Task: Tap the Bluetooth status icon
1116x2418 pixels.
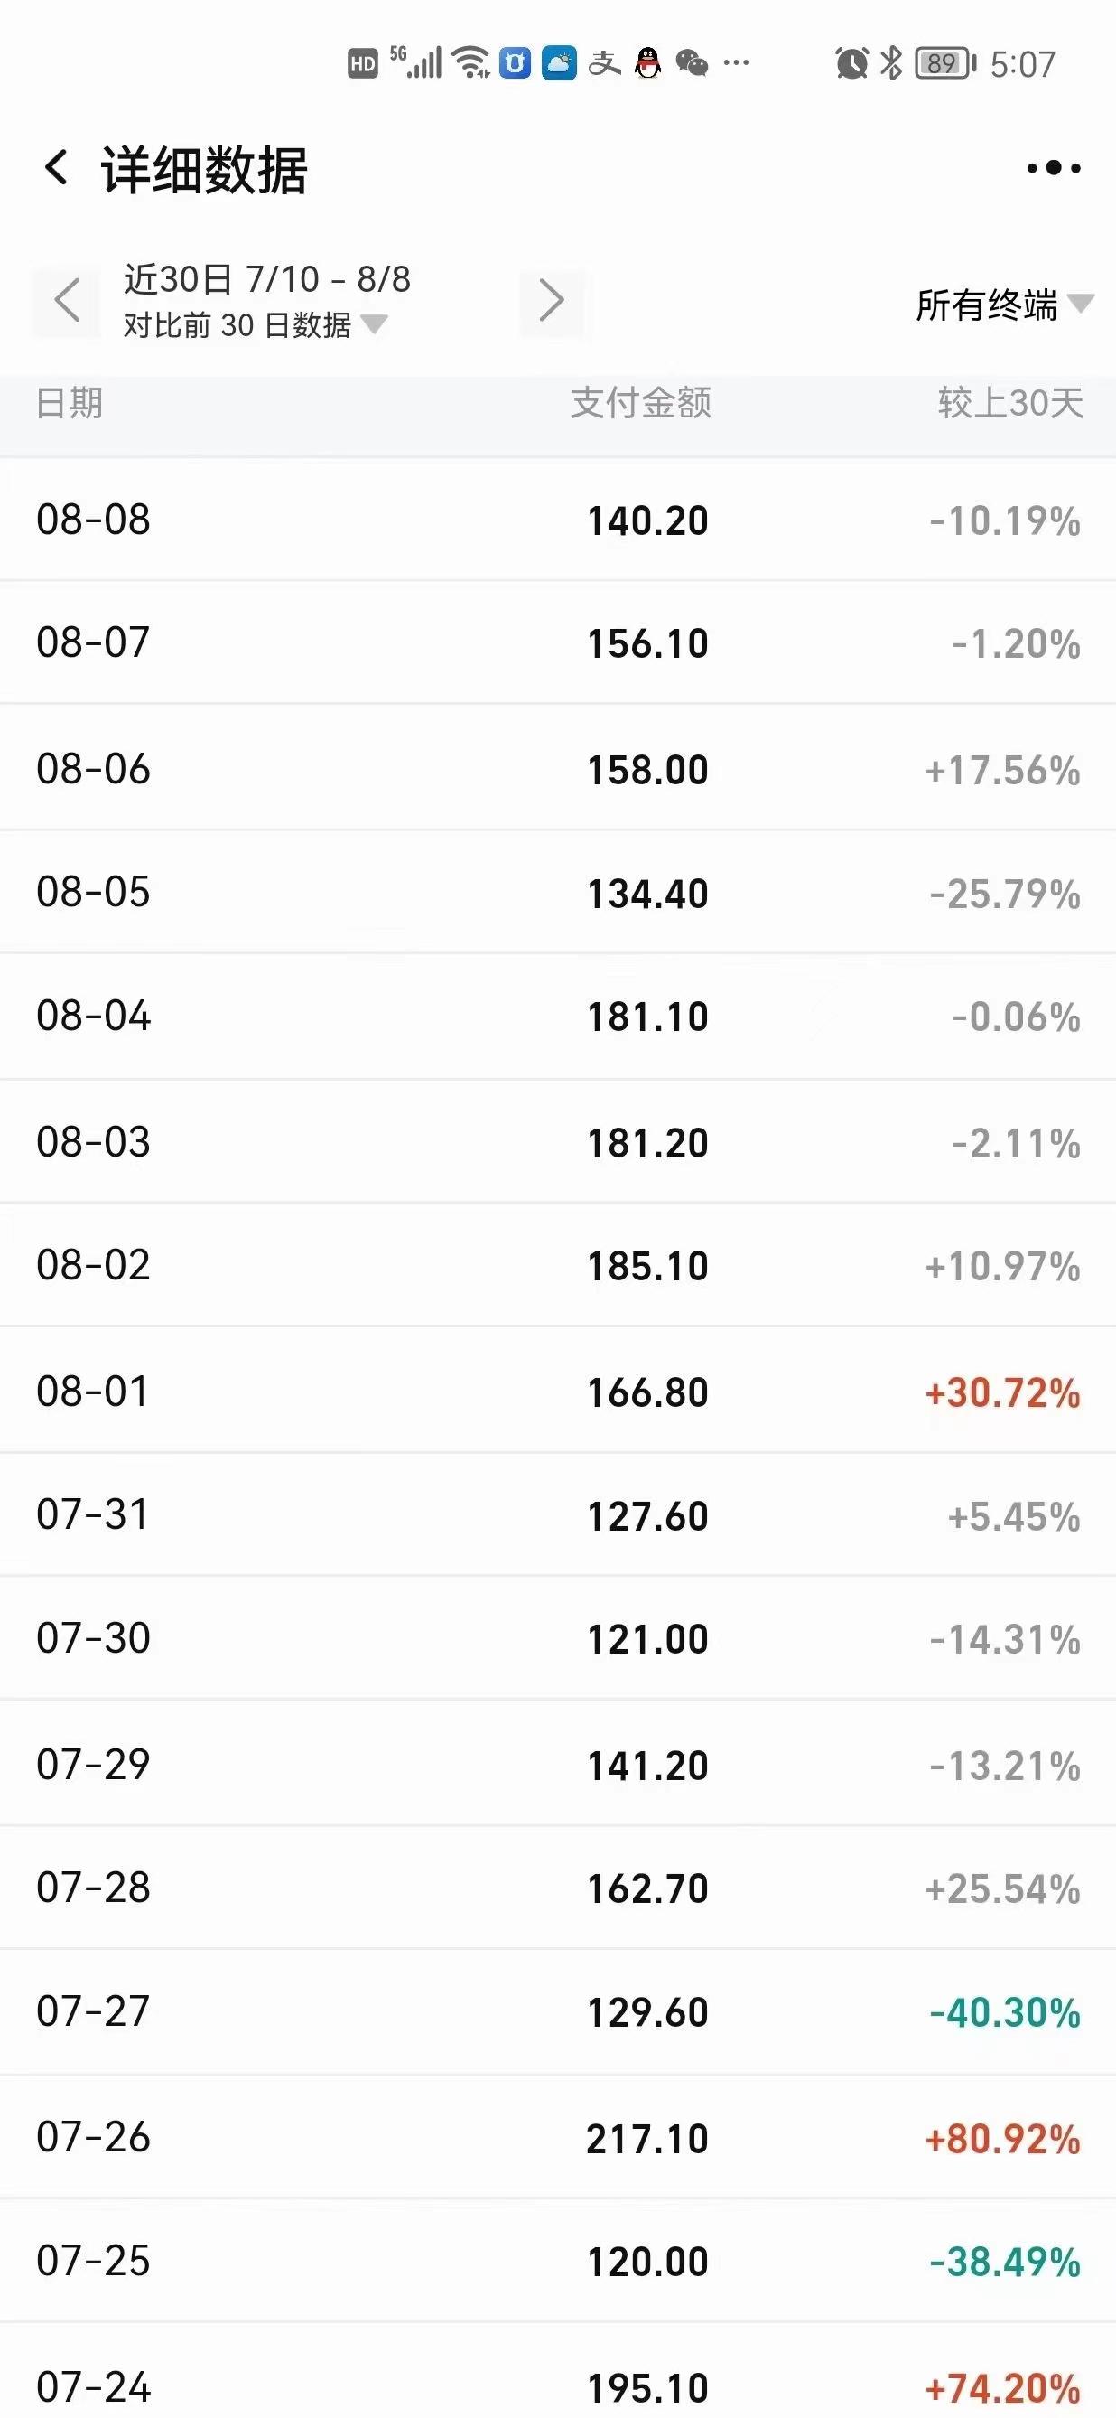Action: tap(891, 64)
